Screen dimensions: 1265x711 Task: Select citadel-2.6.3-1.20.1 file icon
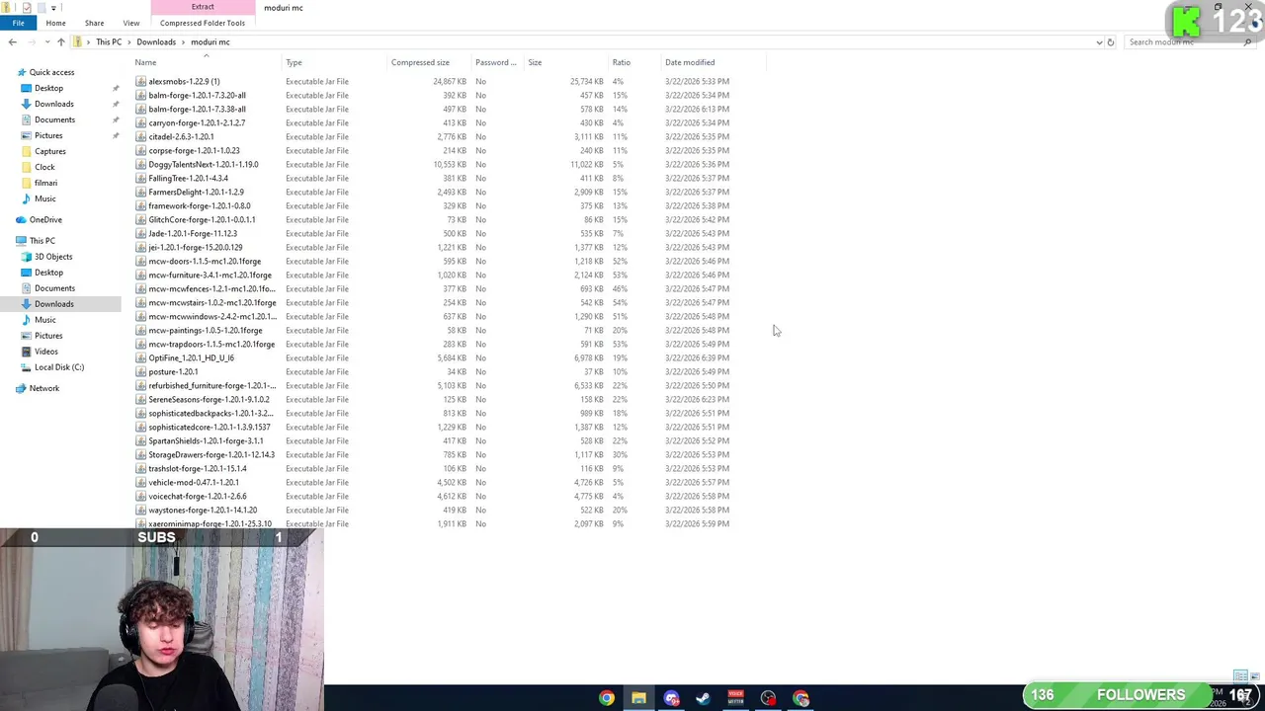tap(141, 136)
